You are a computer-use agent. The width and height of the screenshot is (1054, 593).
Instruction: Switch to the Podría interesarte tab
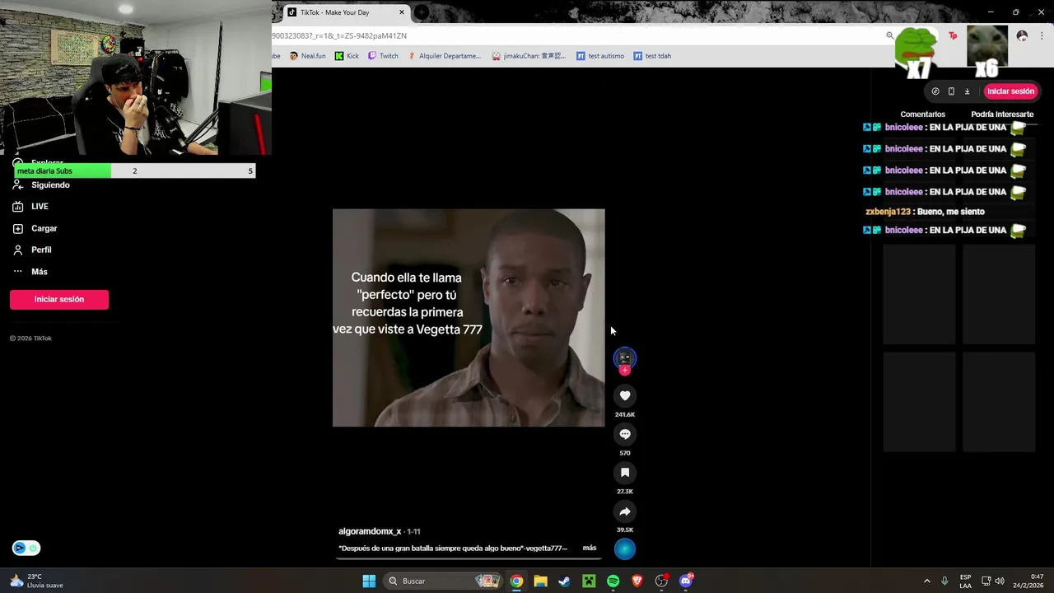click(x=1002, y=114)
